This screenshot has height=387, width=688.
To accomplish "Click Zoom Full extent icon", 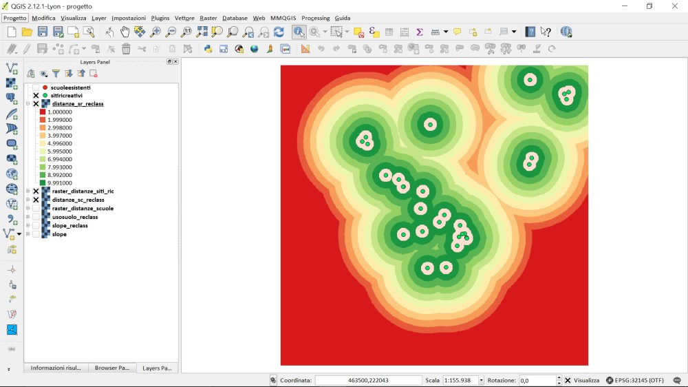I will coord(202,32).
